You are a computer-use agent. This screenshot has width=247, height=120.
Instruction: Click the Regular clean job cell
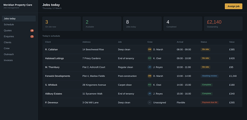coord(125,67)
